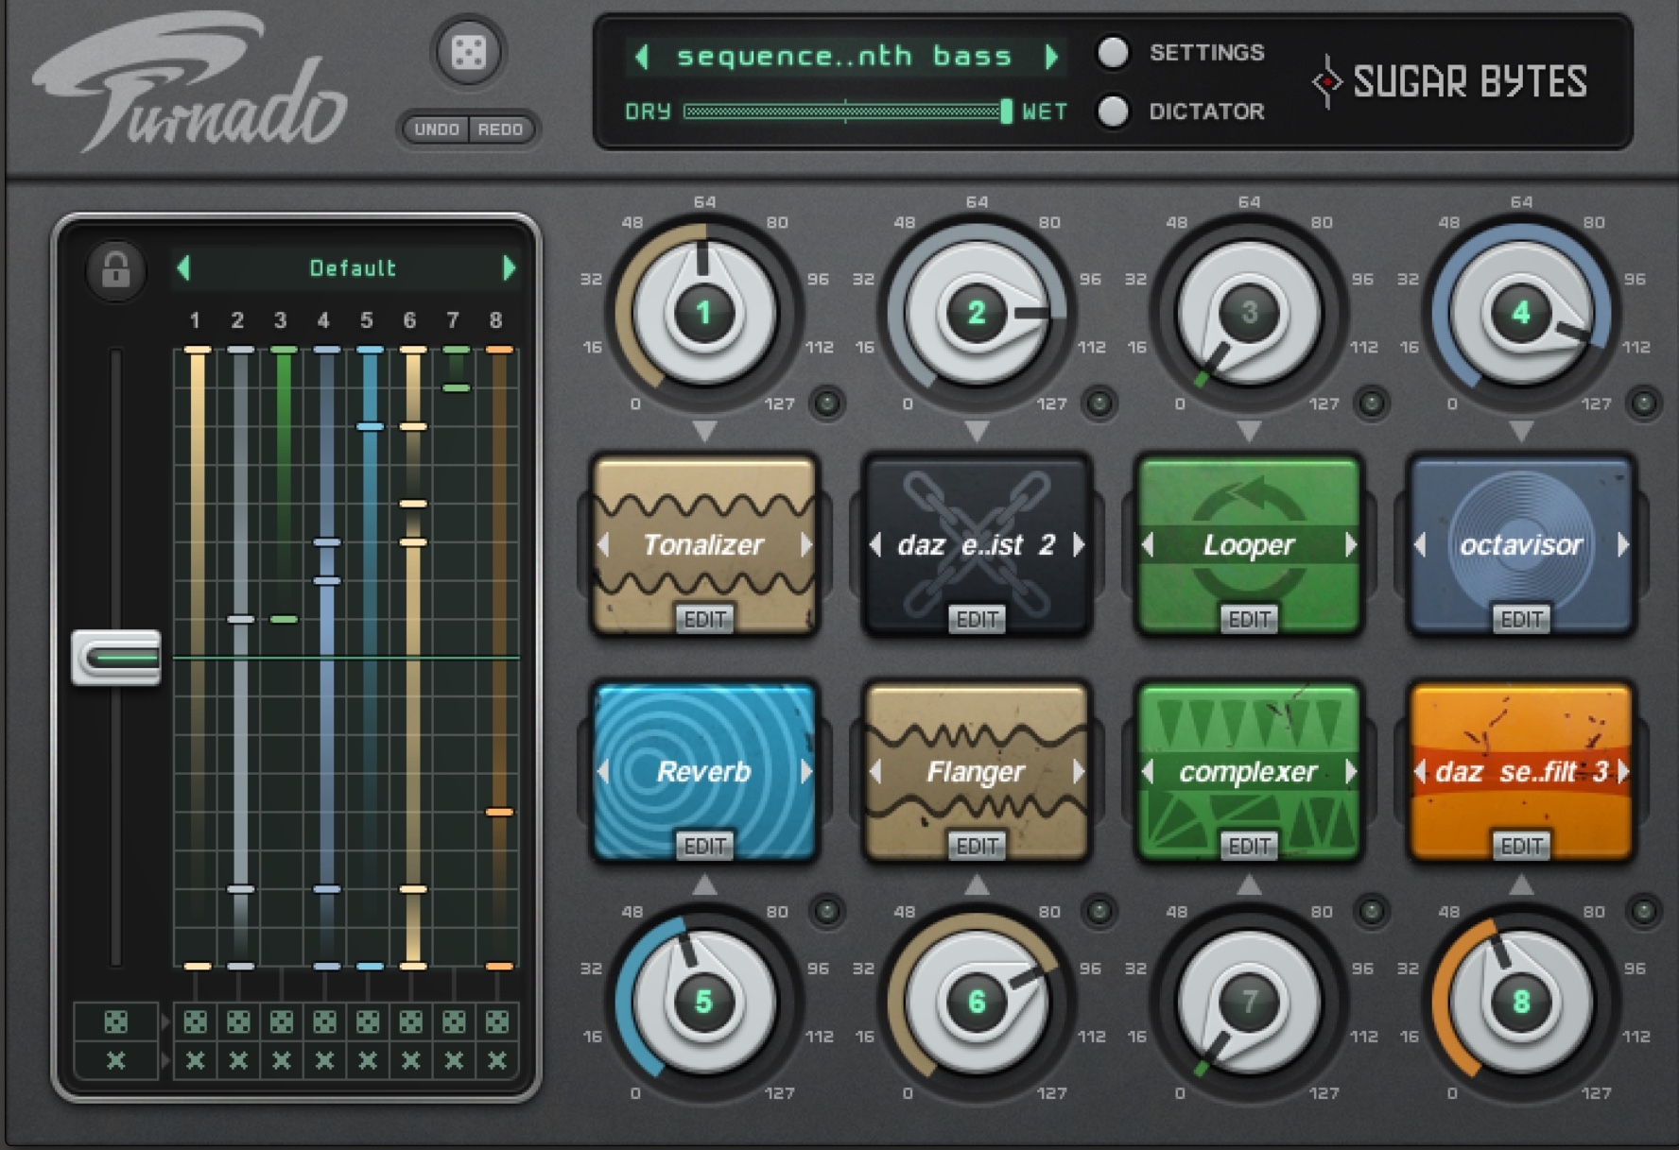This screenshot has height=1150, width=1679.
Task: Open EDIT for the Tonalizer effect
Action: click(704, 619)
